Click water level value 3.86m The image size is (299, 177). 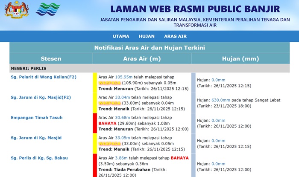coord(121,158)
